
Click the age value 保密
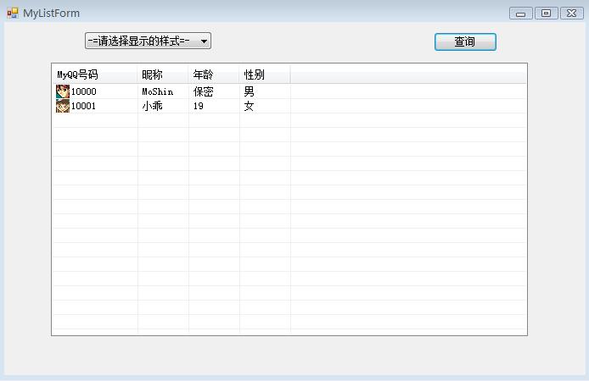click(x=203, y=91)
